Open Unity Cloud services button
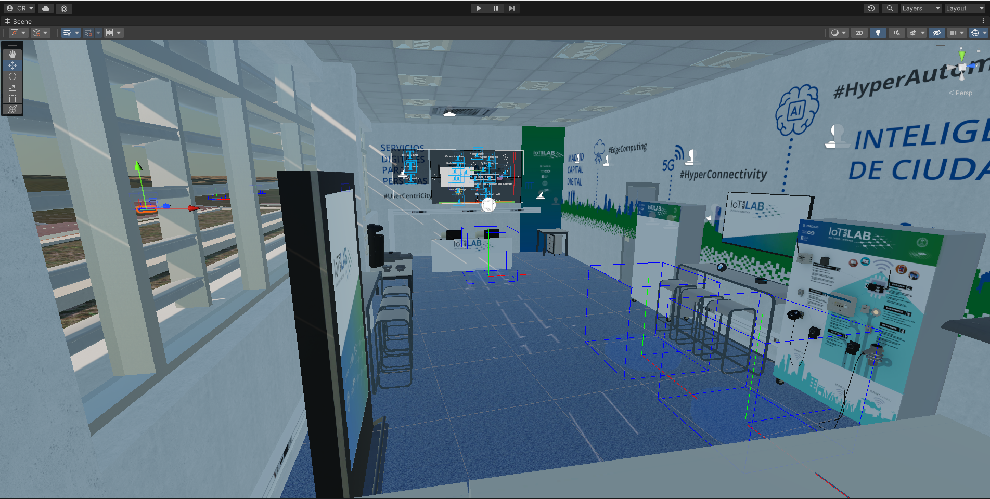 (x=46, y=8)
